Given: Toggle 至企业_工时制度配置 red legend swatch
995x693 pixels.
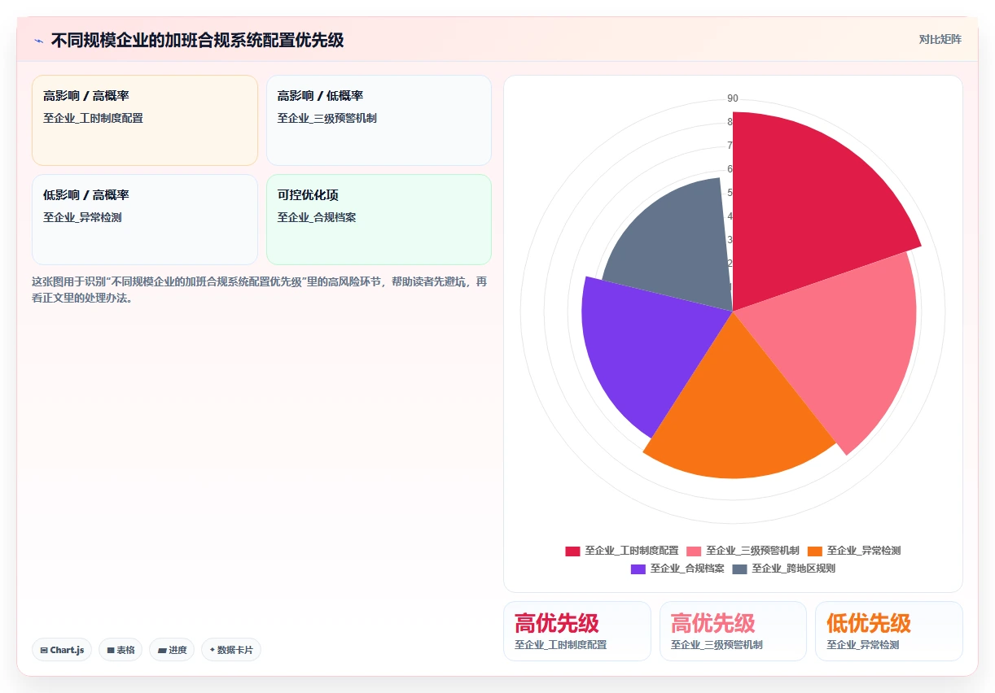Looking at the screenshot, I should tap(573, 551).
